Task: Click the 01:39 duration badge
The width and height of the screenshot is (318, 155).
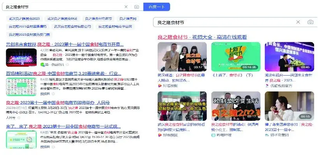Action: click(x=198, y=117)
